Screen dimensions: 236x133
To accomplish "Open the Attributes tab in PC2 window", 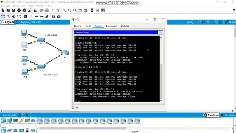I will [x=125, y=26].
